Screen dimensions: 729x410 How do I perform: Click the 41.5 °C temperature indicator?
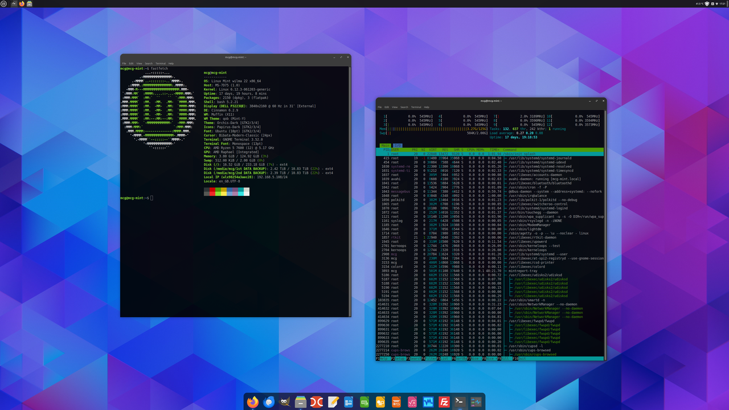coord(699,3)
